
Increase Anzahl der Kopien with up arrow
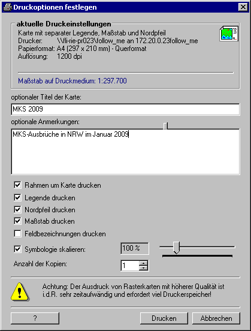pyautogui.click(x=143, y=263)
